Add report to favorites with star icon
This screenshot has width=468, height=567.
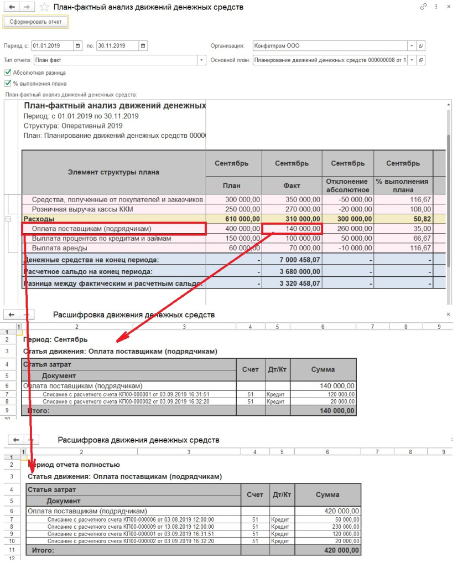pyautogui.click(x=44, y=7)
